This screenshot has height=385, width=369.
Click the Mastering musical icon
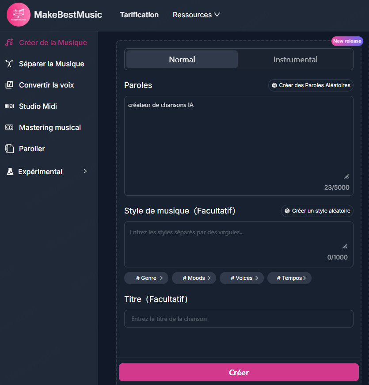[9, 127]
